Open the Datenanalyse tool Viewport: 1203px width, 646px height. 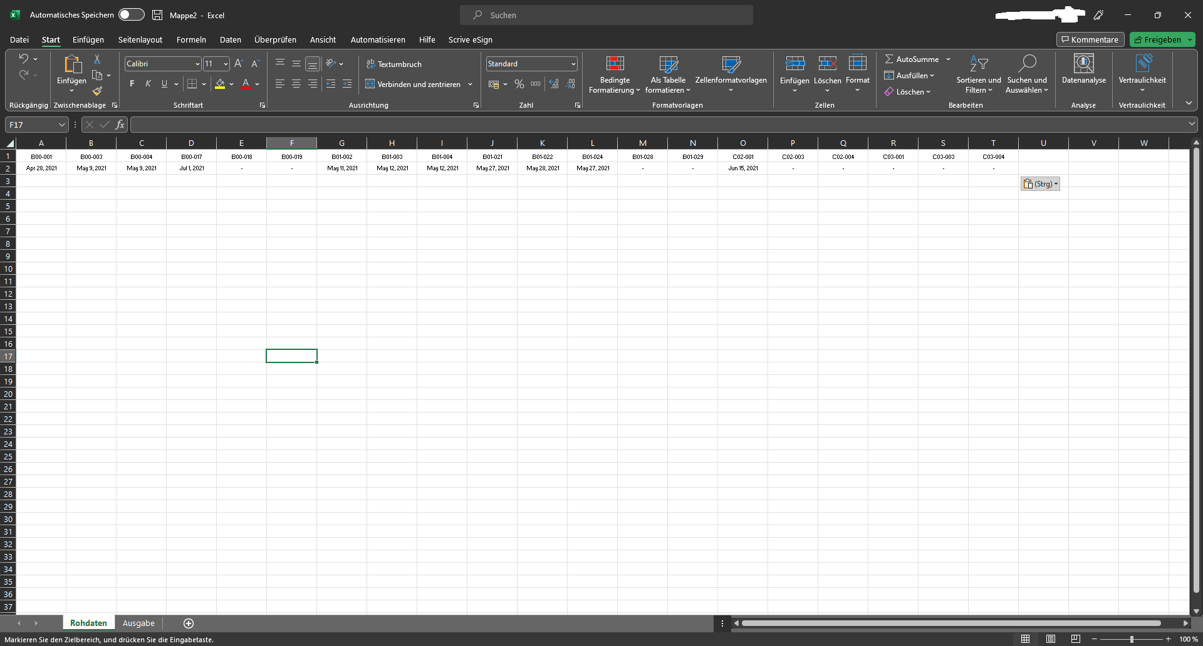point(1084,69)
